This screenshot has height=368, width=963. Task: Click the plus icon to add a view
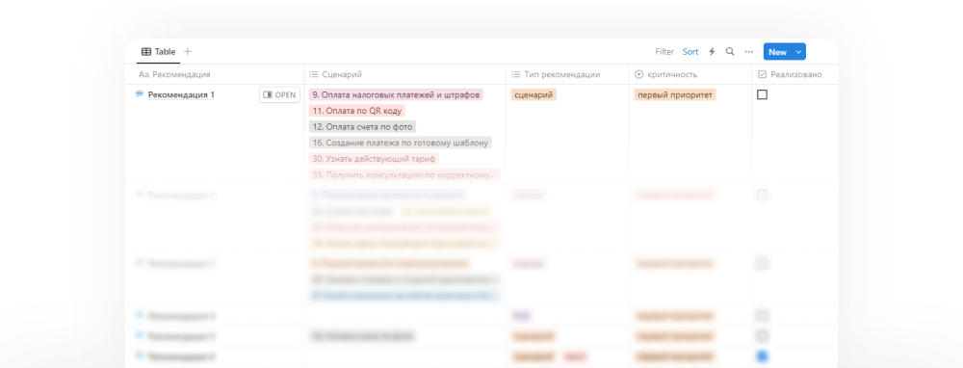point(188,52)
